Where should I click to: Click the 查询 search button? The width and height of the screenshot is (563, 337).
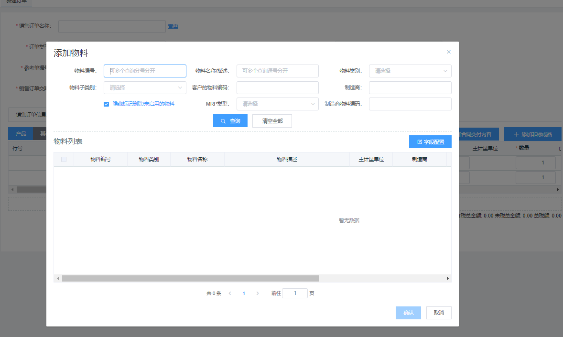[230, 121]
